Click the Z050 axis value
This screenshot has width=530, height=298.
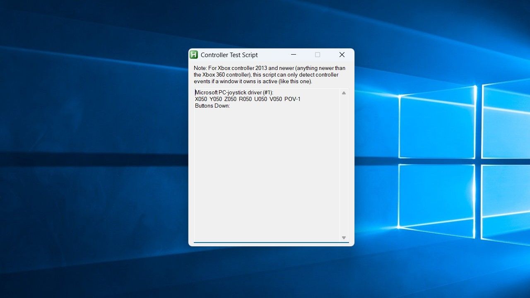click(231, 99)
